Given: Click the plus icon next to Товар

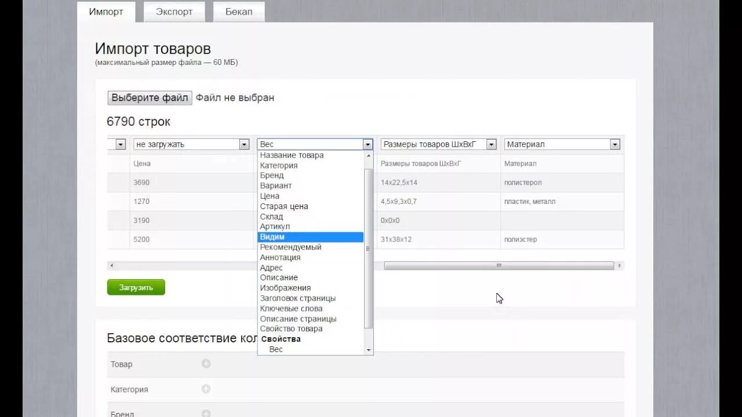Looking at the screenshot, I should (x=207, y=364).
